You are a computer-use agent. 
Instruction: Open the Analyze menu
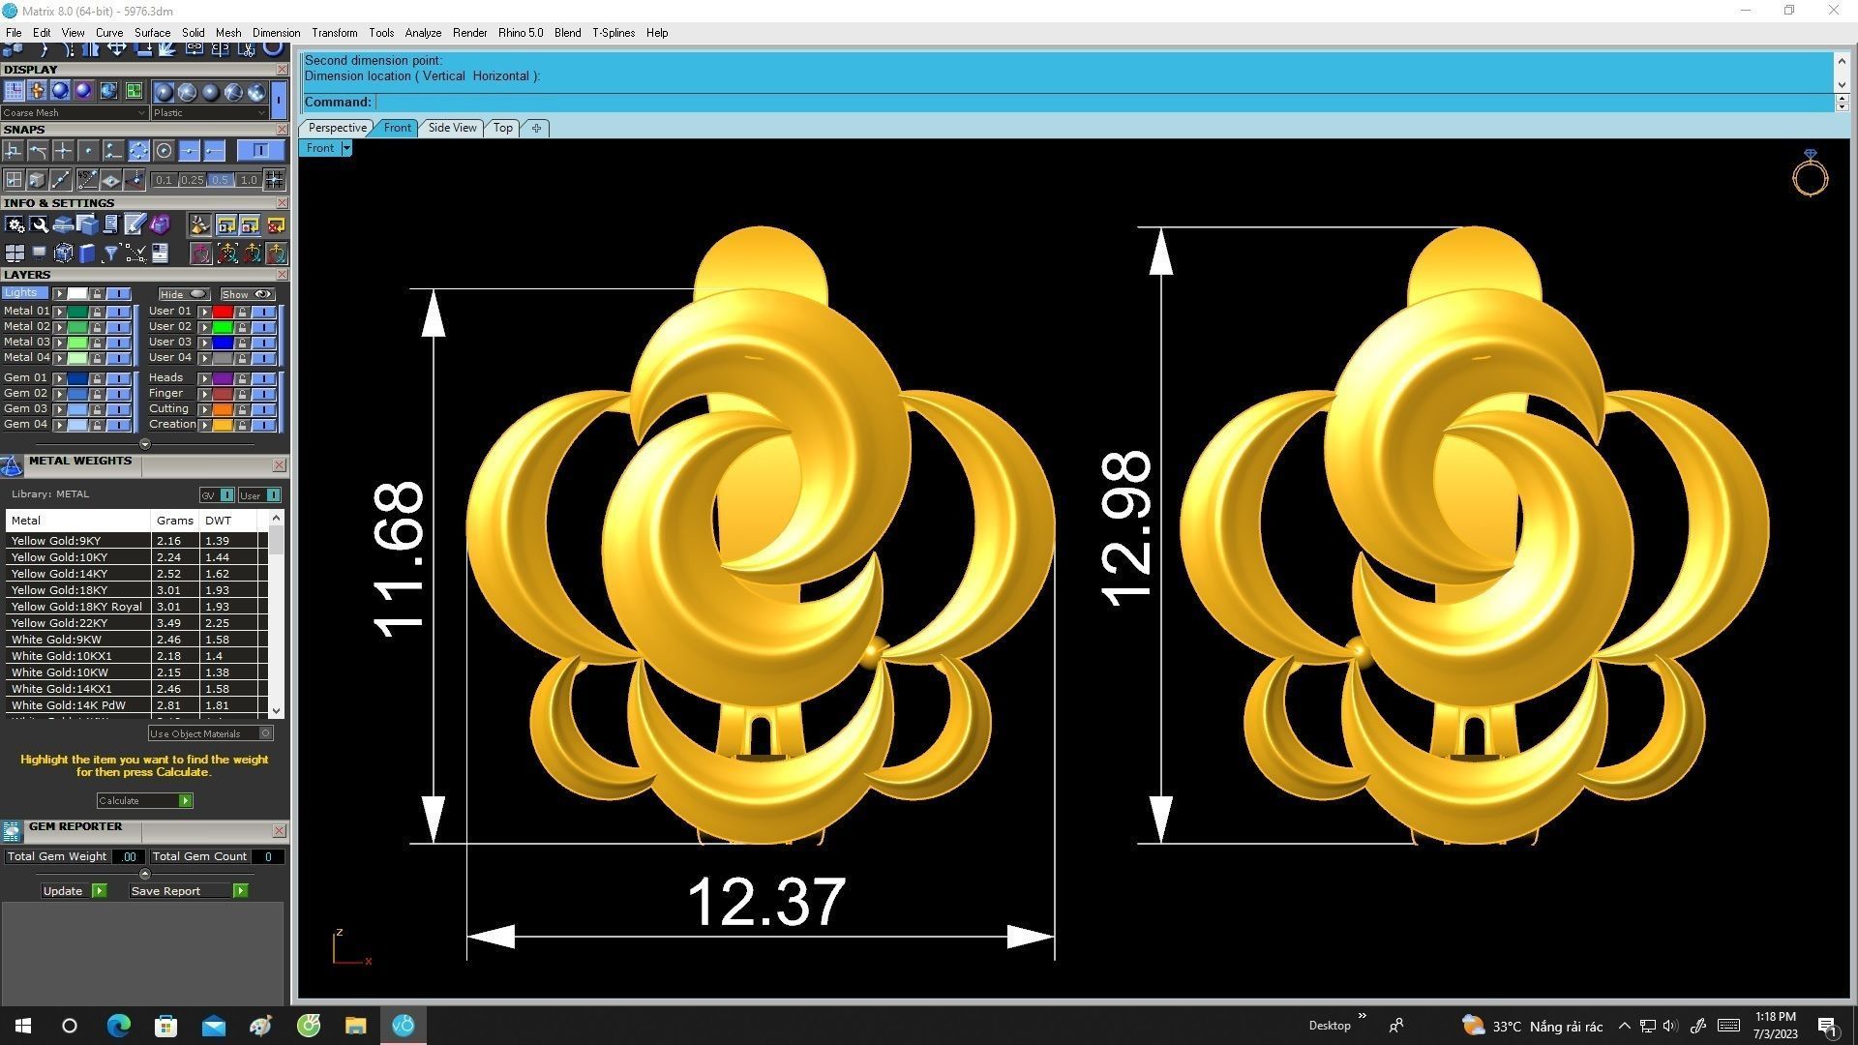point(423,33)
